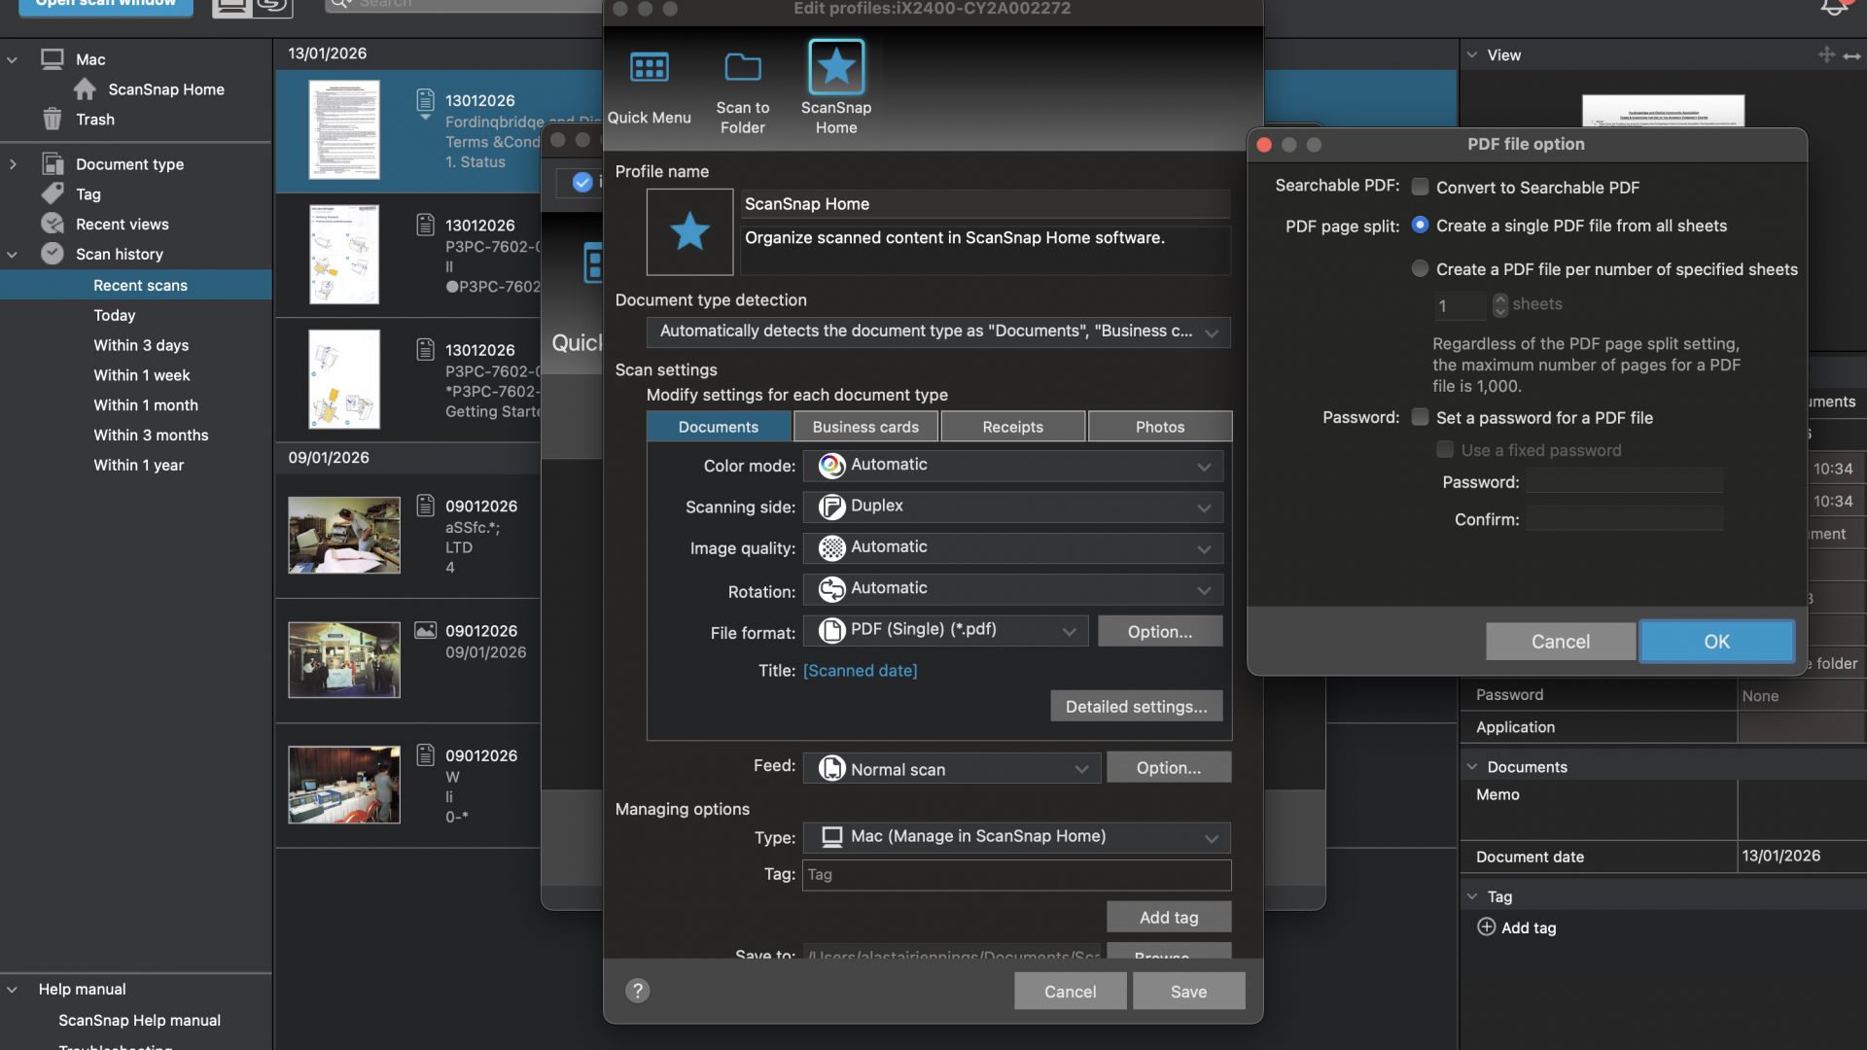Tick Set a password for PDF file

(1420, 417)
